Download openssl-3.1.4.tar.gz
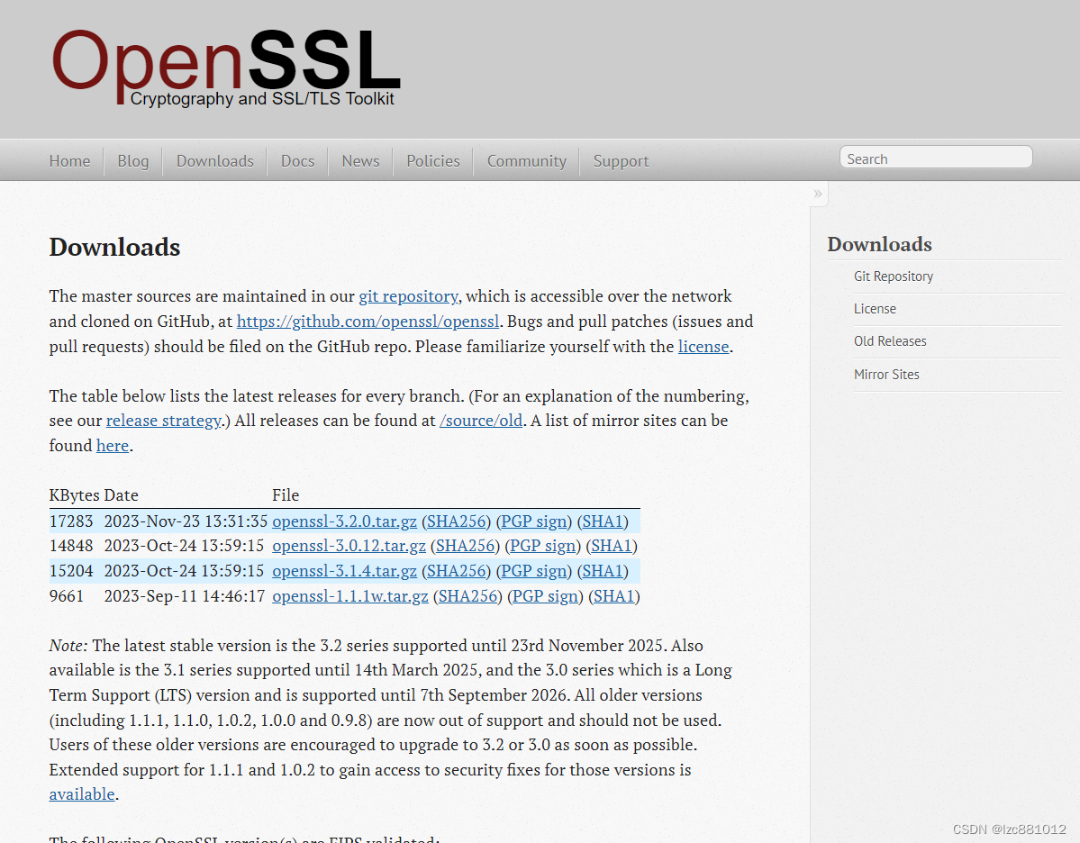Image resolution: width=1080 pixels, height=843 pixels. [x=344, y=571]
